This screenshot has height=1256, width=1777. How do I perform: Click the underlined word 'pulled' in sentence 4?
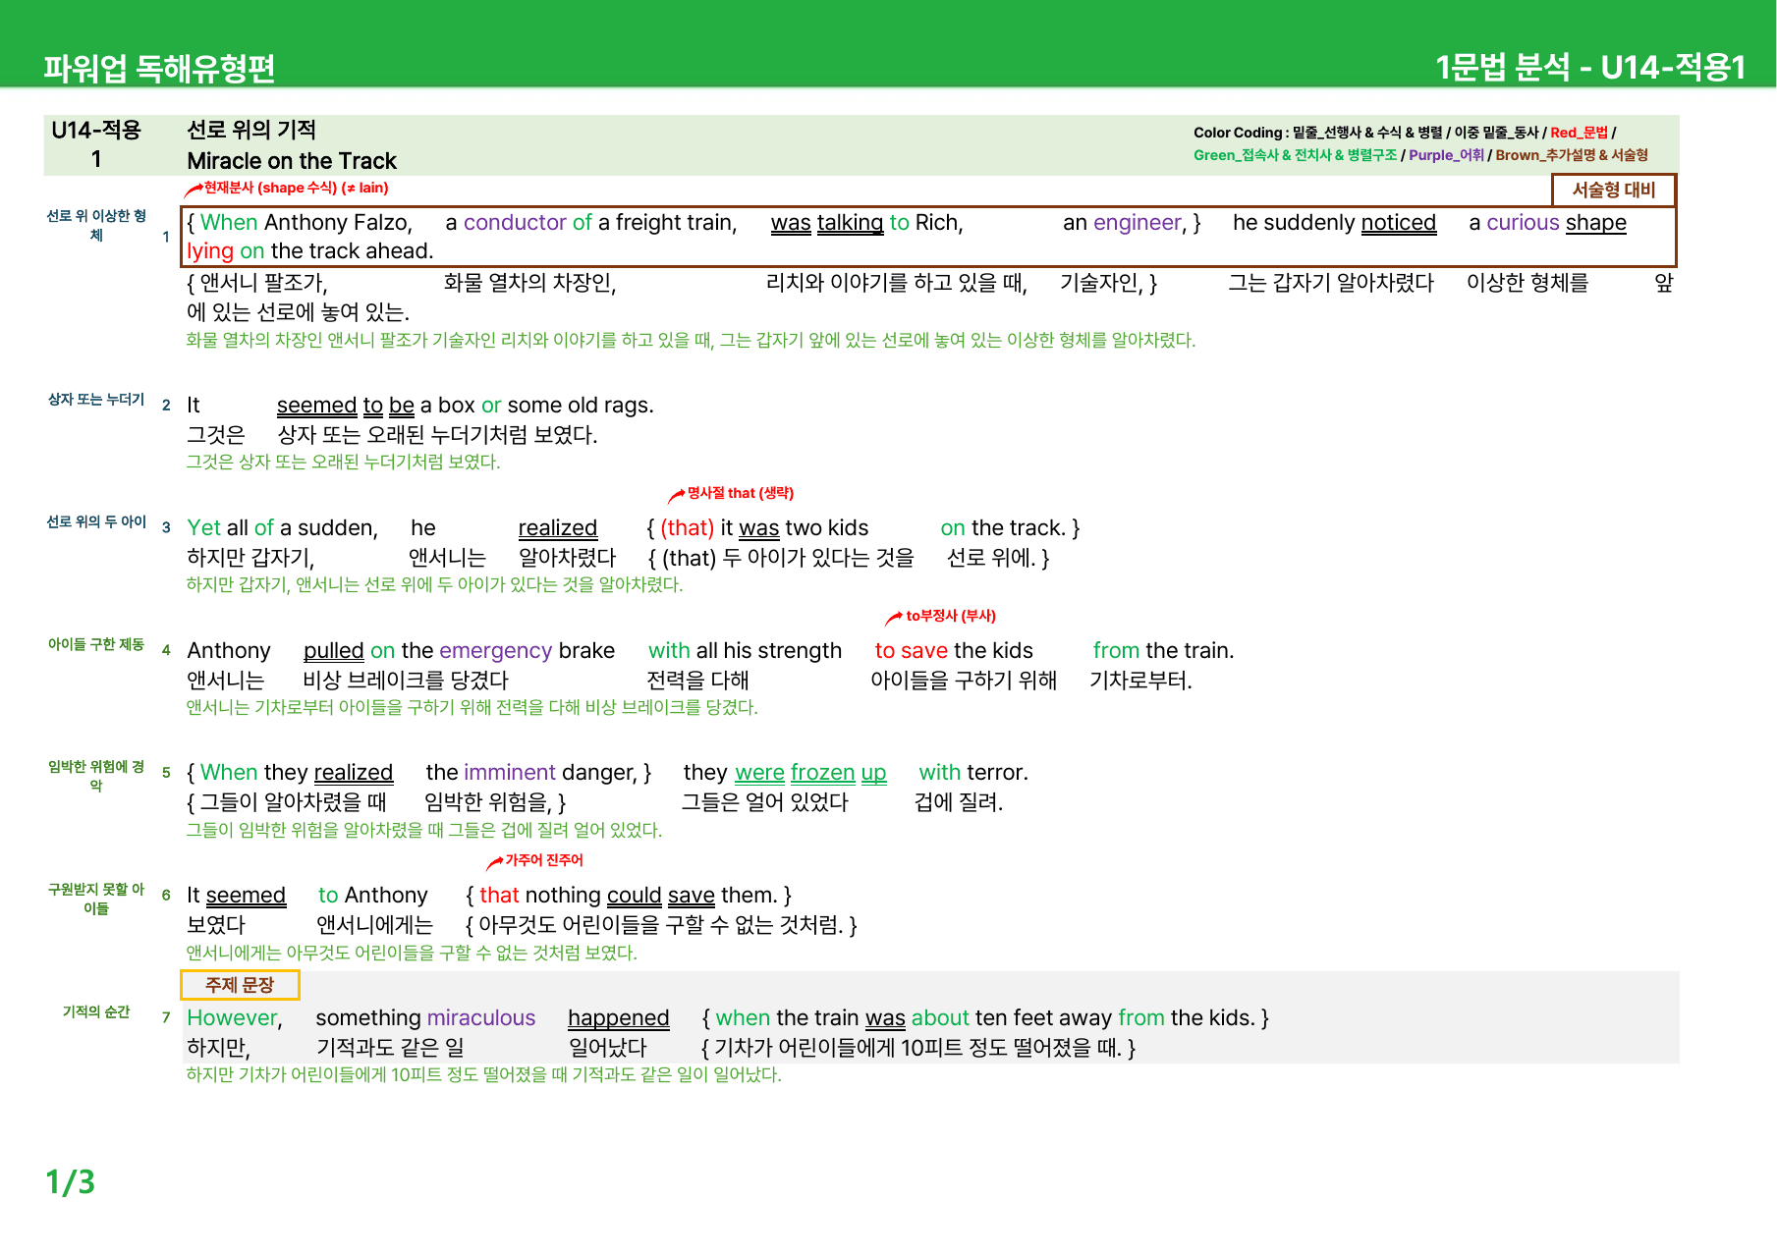click(x=334, y=651)
